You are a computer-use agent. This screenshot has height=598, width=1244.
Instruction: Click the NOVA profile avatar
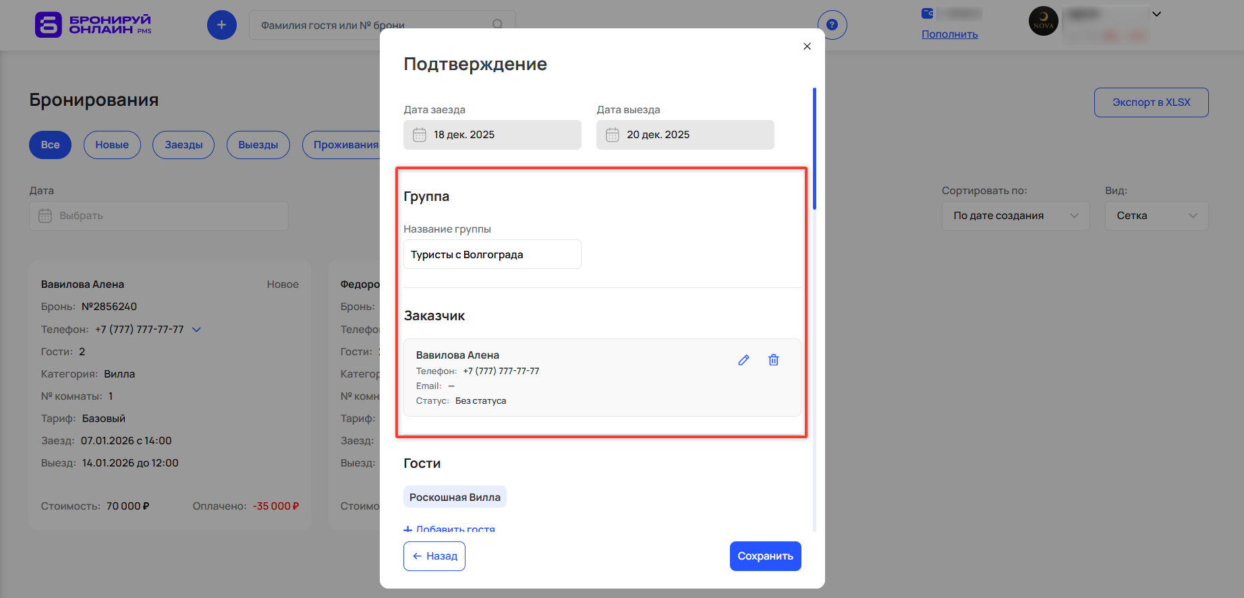point(1043,22)
